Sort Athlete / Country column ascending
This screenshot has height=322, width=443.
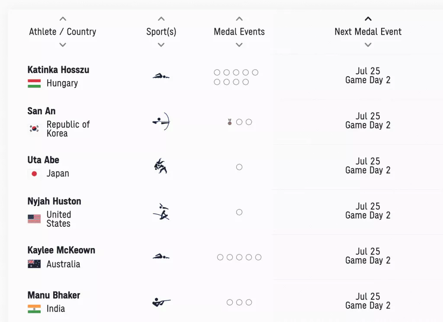pos(63,19)
